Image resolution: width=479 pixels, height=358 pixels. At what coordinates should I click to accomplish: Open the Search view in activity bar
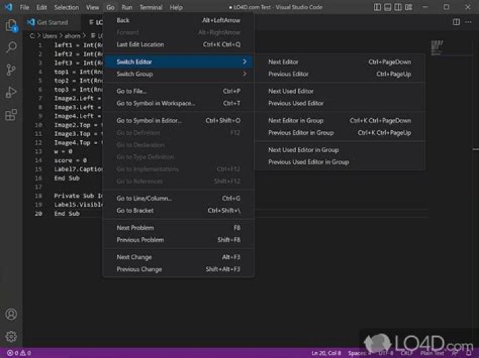coord(11,47)
